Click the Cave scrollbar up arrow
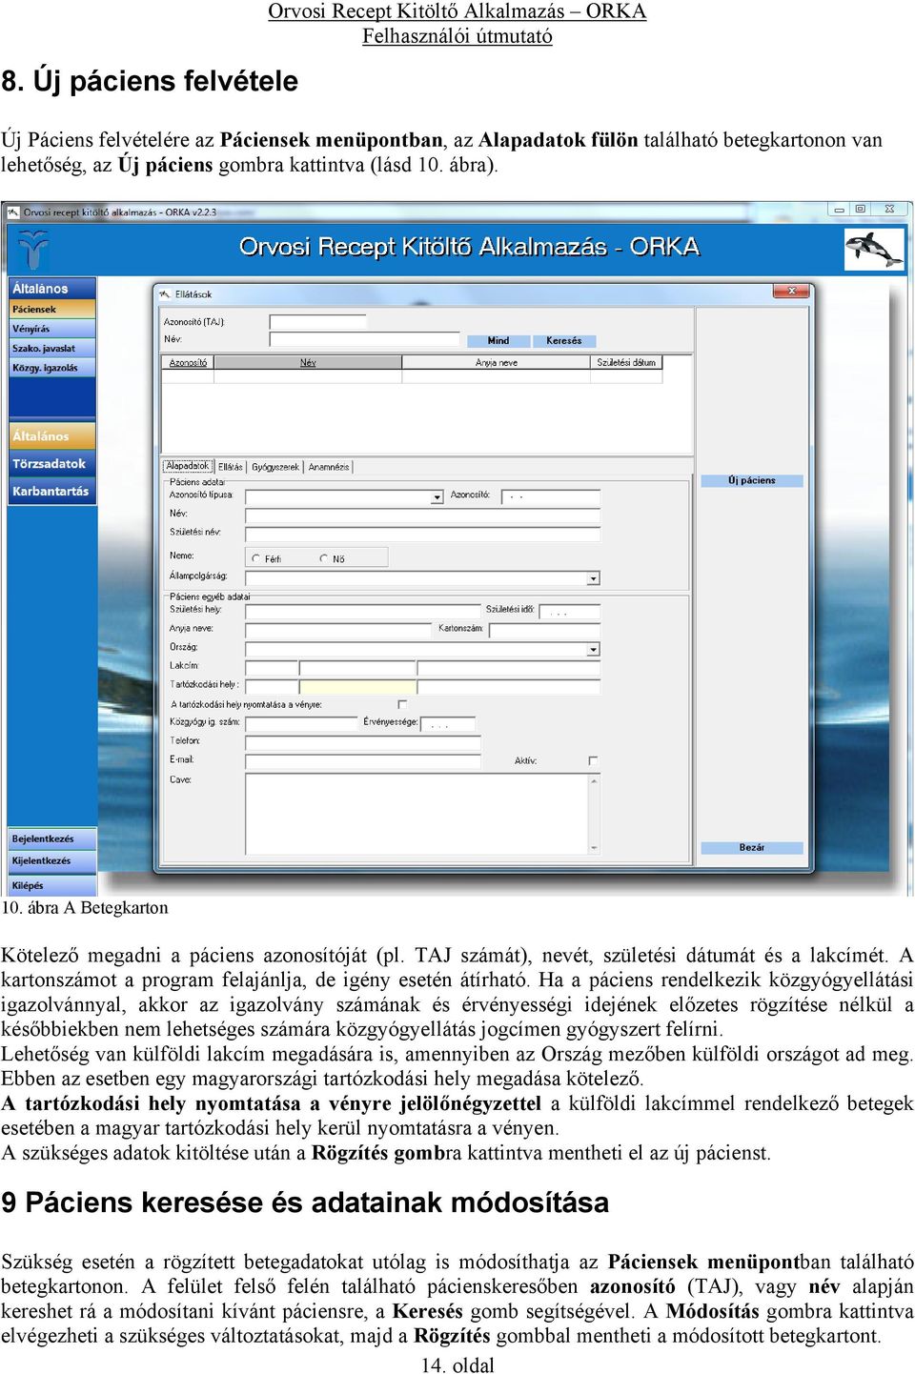 595,781
